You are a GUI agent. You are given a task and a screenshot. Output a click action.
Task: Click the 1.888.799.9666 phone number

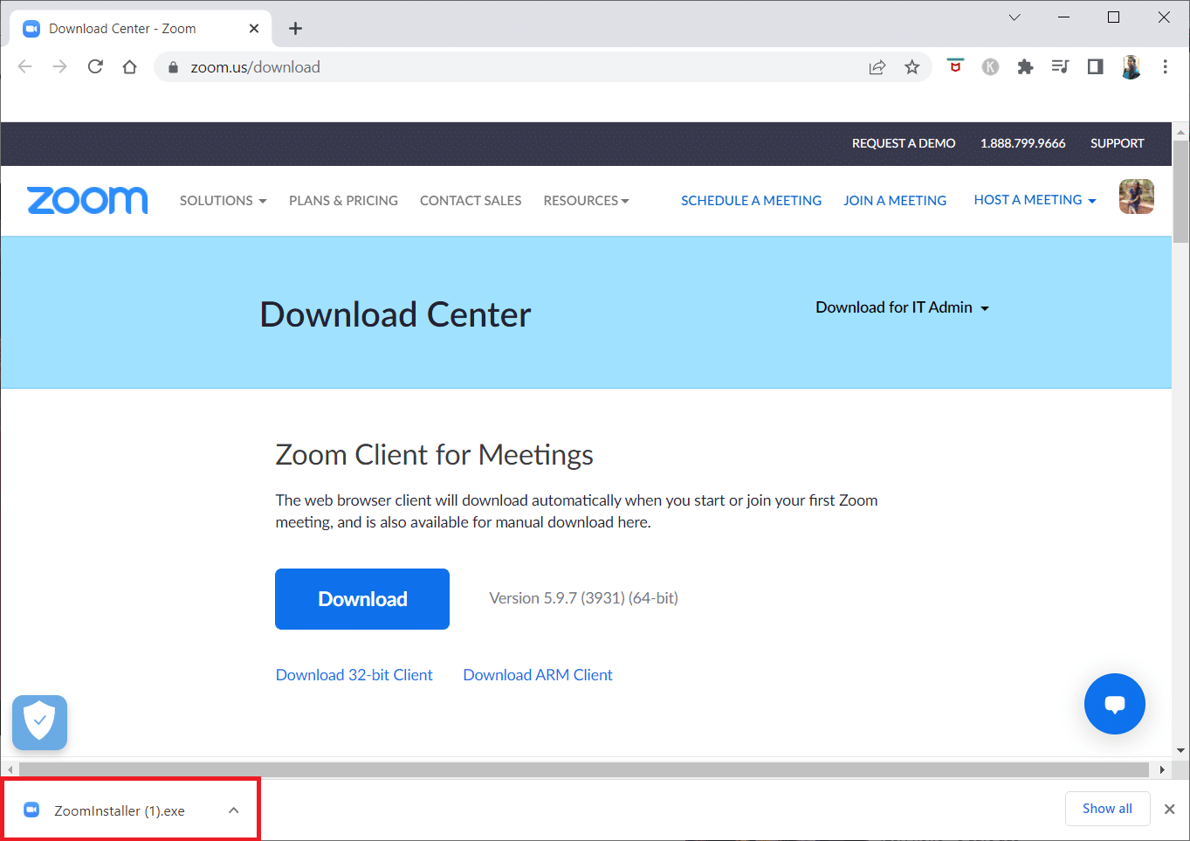coord(1022,143)
